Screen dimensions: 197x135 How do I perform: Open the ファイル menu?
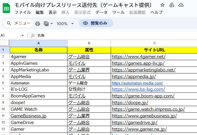tap(23, 12)
